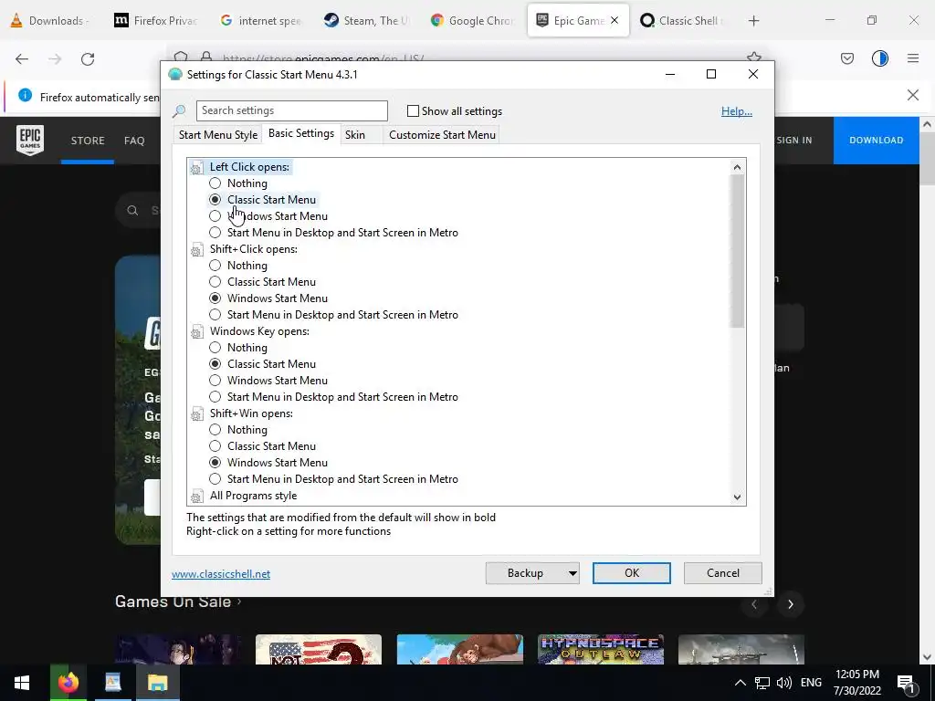Select Nothing under Windows Key opens

(x=215, y=348)
